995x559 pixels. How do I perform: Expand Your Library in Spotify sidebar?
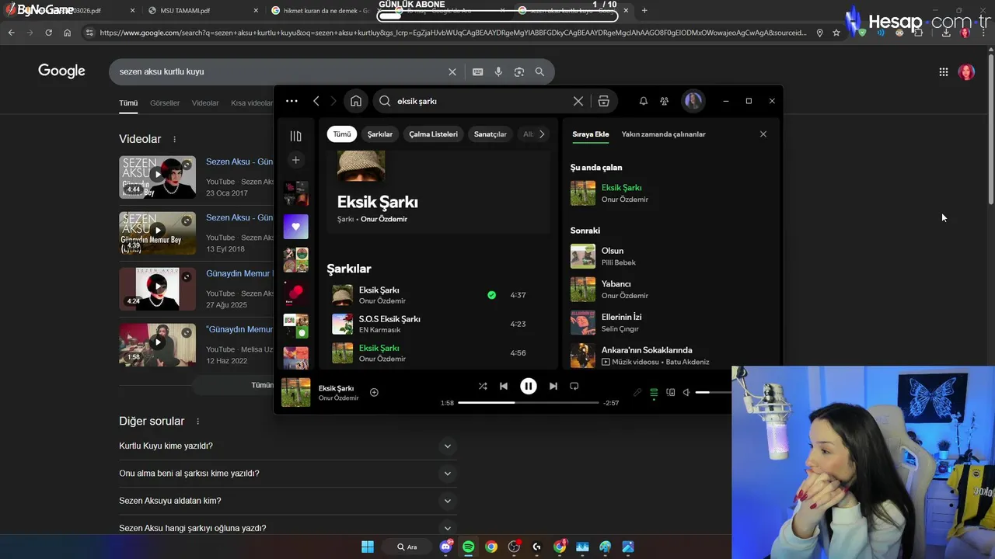click(295, 136)
